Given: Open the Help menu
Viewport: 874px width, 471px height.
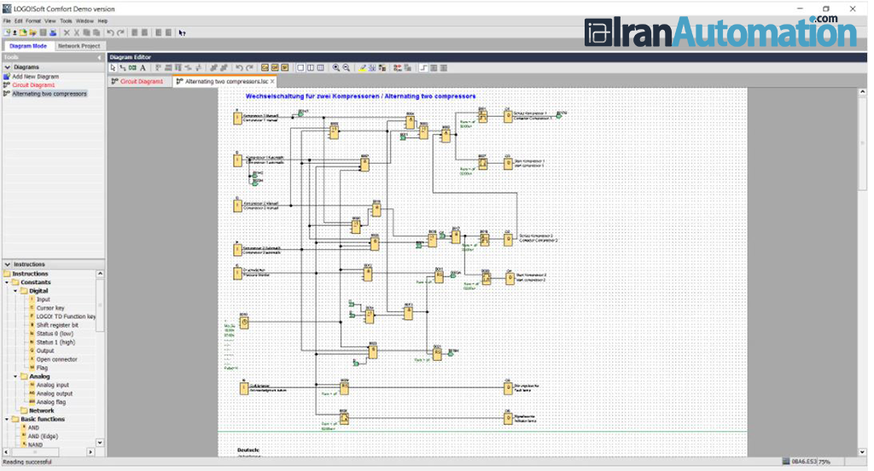Looking at the screenshot, I should [102, 21].
